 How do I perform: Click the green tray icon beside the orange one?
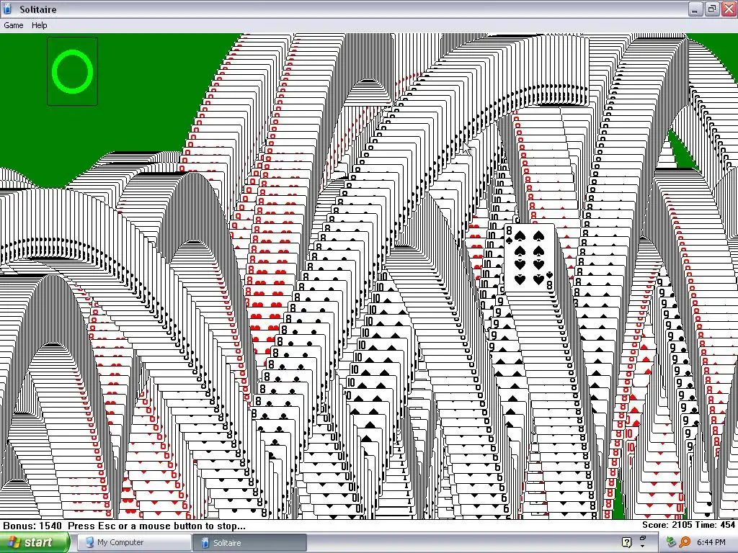coord(672,542)
